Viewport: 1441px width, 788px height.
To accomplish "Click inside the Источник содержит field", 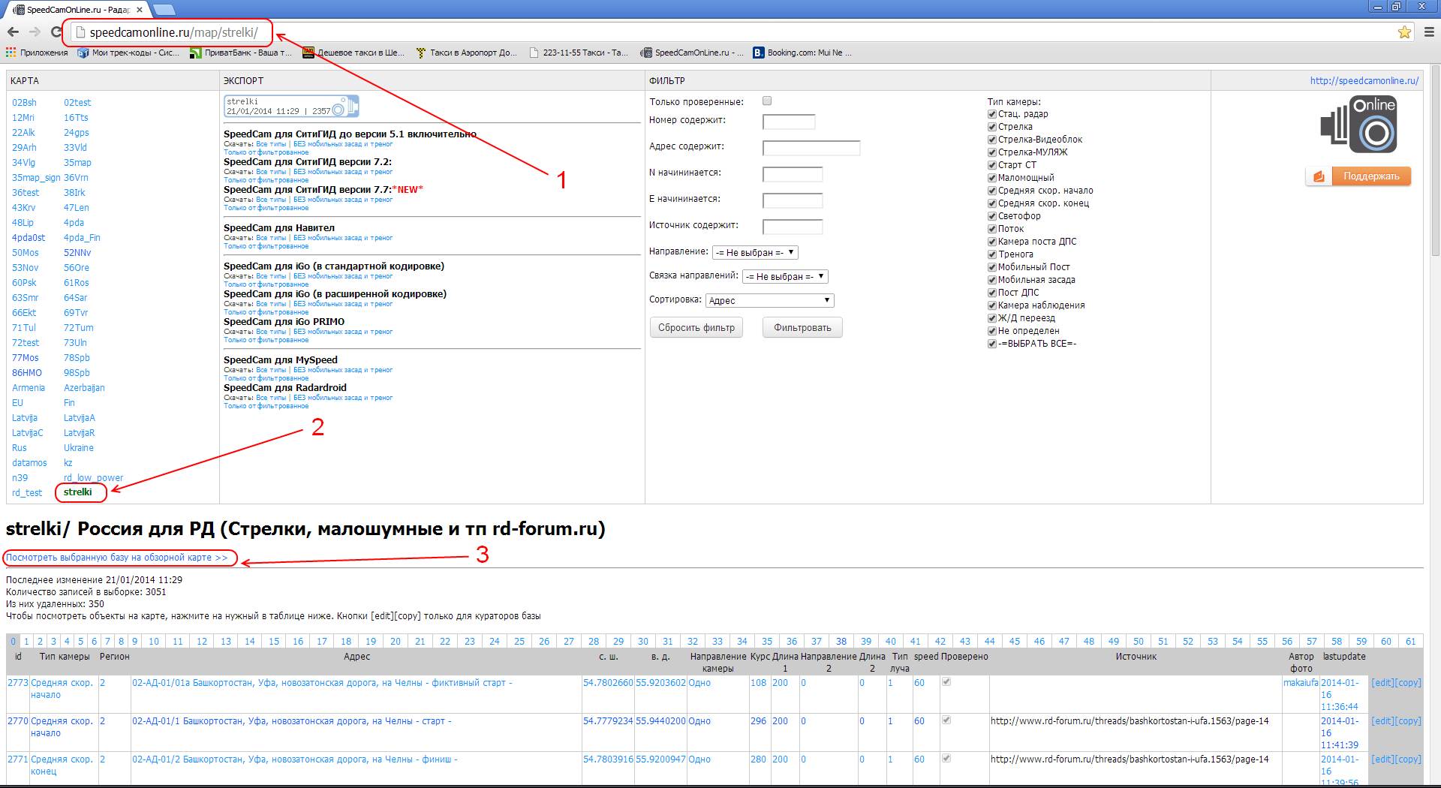I will pyautogui.click(x=793, y=227).
